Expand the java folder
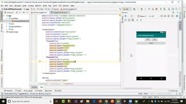This screenshot has height=104, width=186. tap(7, 24)
